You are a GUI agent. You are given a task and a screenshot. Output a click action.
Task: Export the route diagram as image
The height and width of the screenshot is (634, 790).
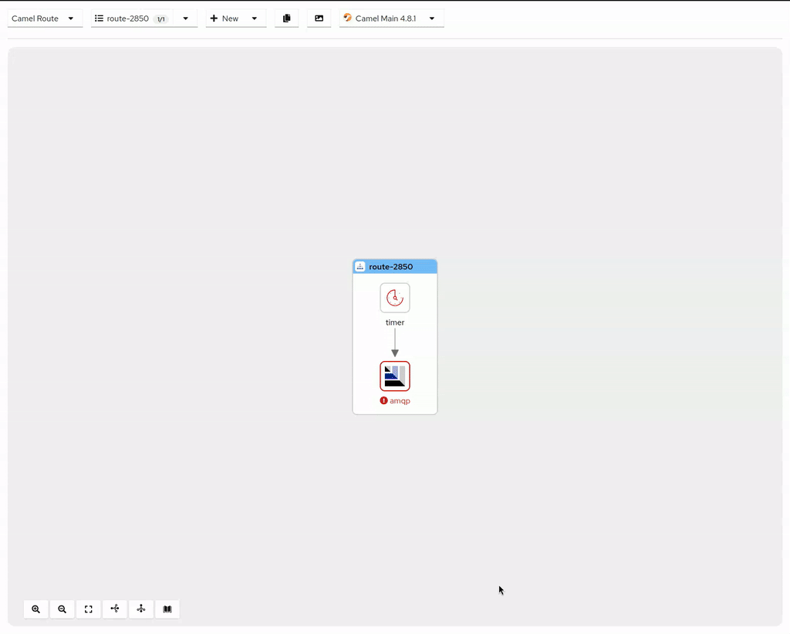(x=319, y=19)
